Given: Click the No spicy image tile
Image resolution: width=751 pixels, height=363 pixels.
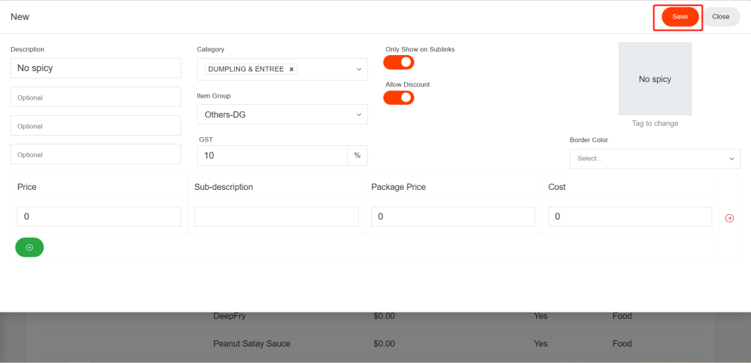Looking at the screenshot, I should (x=654, y=79).
